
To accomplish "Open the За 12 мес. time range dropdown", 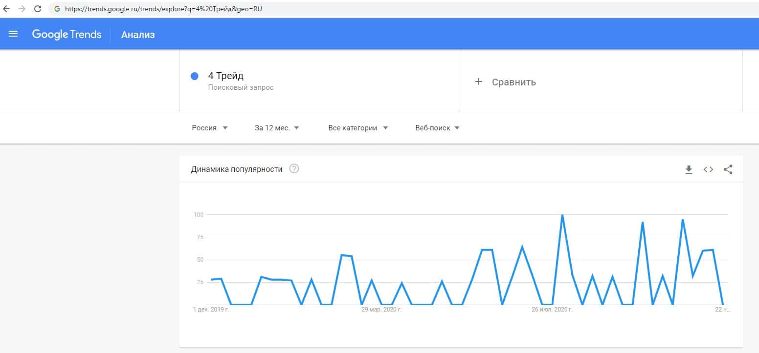I will pyautogui.click(x=277, y=128).
